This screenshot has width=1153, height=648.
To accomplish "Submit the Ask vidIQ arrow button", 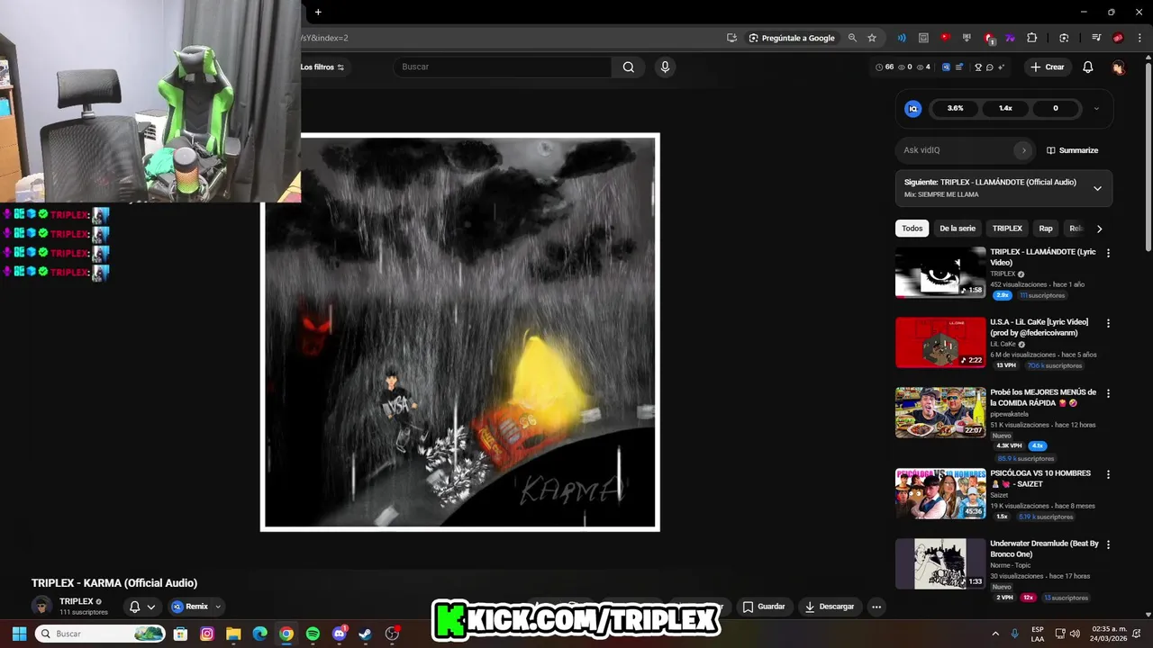I will point(1022,150).
